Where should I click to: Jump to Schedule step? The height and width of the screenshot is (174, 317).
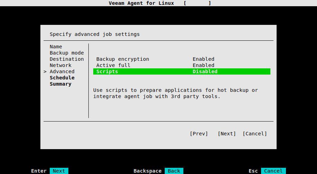[x=62, y=78]
